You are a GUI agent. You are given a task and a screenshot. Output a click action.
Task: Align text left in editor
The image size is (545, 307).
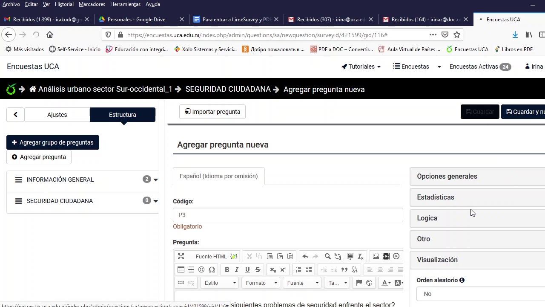coord(370,269)
